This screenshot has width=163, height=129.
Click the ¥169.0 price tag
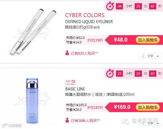point(122,107)
